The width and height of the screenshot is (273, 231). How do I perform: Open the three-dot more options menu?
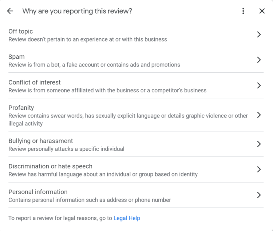pyautogui.click(x=243, y=11)
